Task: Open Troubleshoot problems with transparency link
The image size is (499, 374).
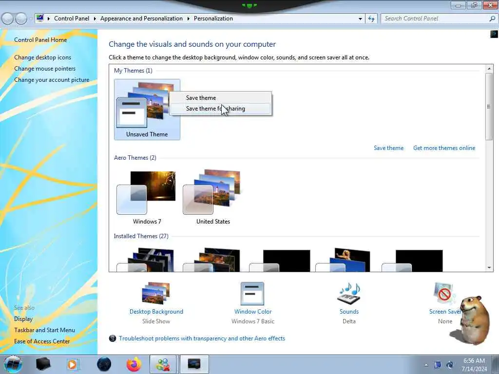Action: tap(202, 338)
